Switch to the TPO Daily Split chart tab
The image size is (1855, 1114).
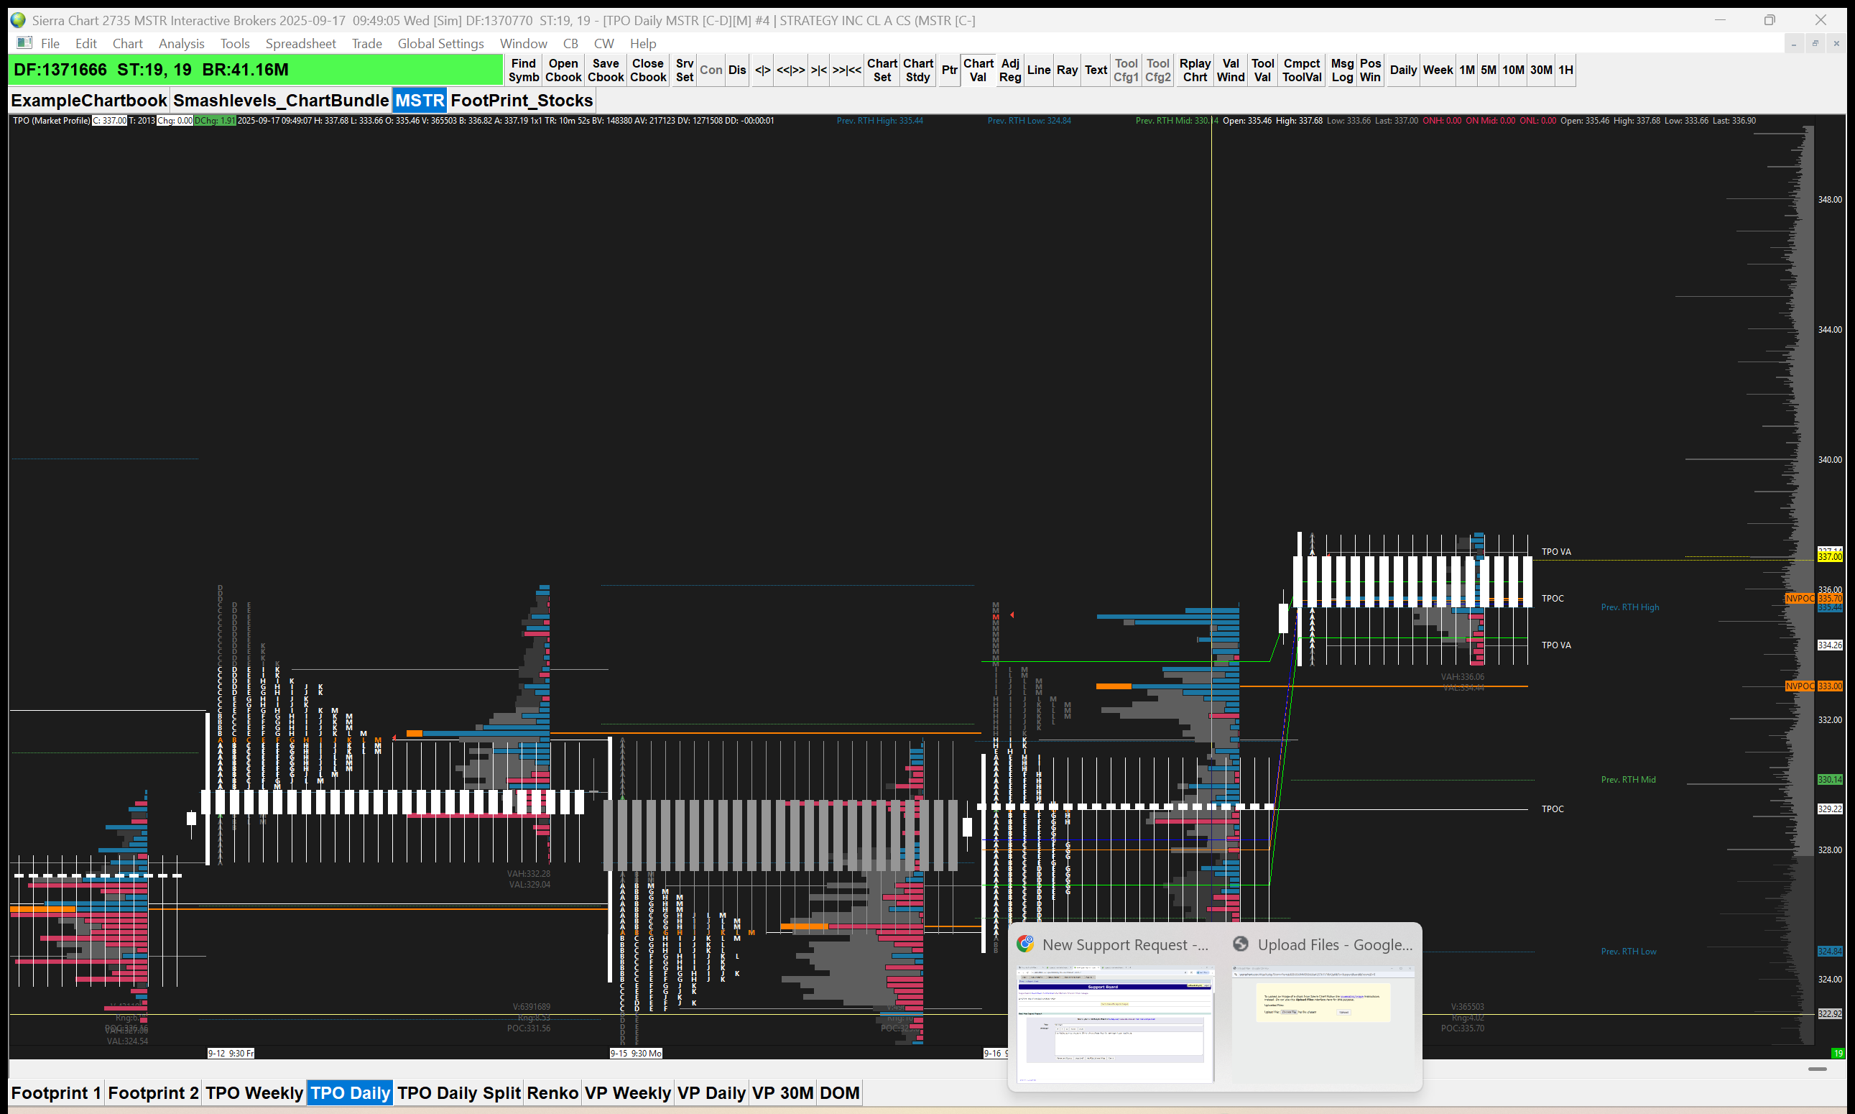point(458,1093)
